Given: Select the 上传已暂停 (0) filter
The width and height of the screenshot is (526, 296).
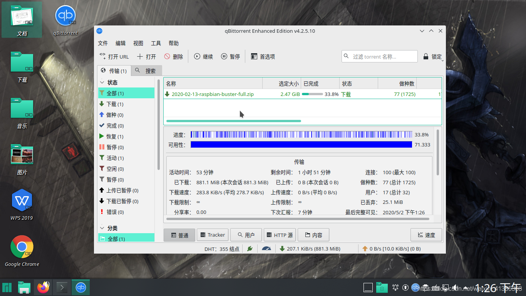Looking at the screenshot, I should click(126, 190).
